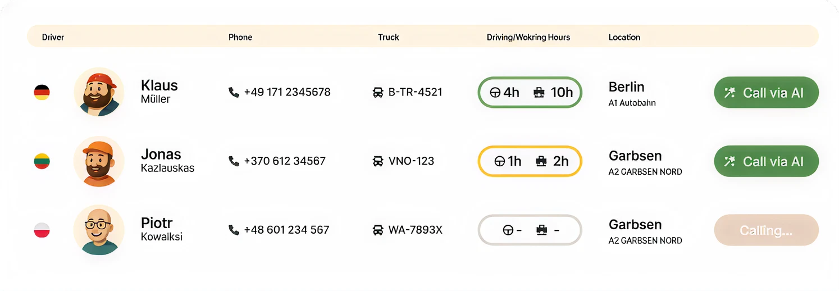Click the Lithuanian flag icon beside Jonas

42,161
